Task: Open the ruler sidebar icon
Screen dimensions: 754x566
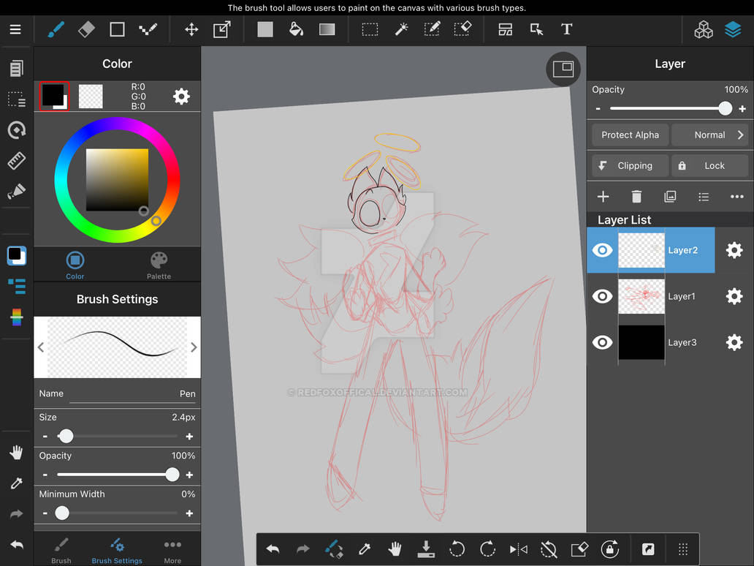Action: pos(16,161)
